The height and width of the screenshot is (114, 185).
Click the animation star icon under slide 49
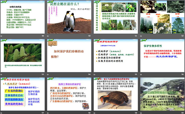pos(2,36)
